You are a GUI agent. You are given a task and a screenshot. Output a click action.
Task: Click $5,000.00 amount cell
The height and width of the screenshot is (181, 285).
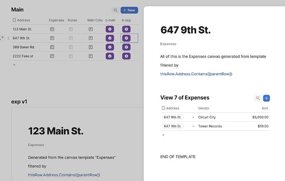(x=260, y=117)
